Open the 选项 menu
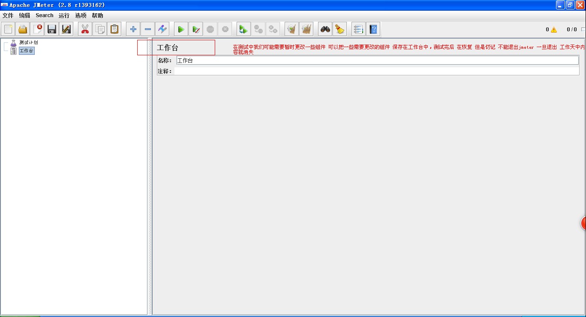 pyautogui.click(x=81, y=15)
